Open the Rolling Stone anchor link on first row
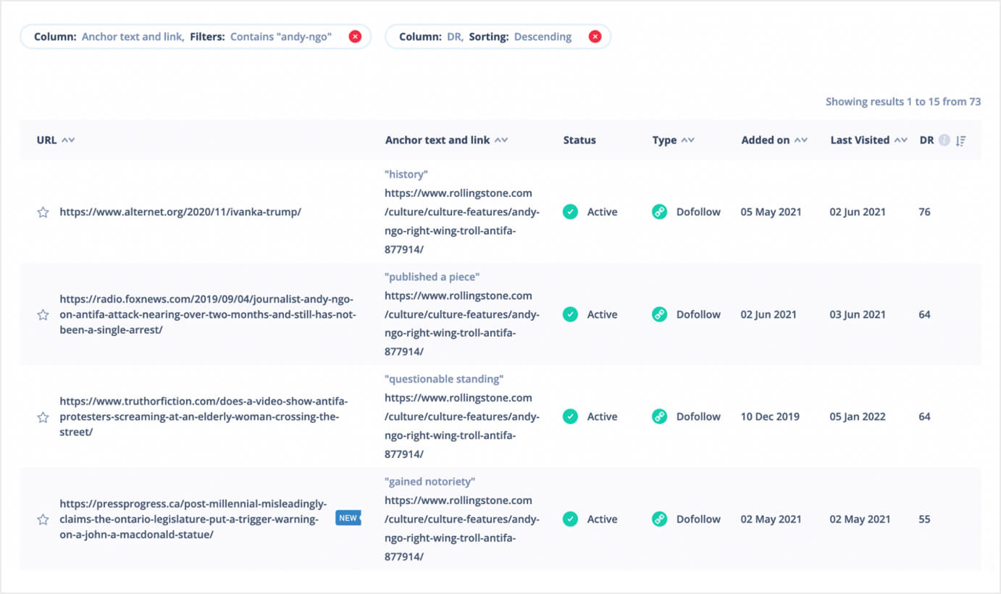 click(458, 212)
